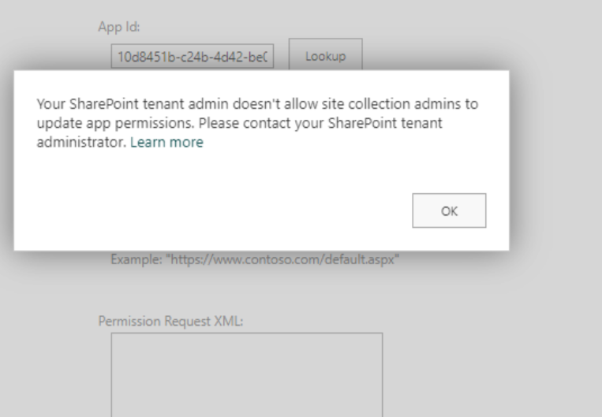Select the App Id input field
Image resolution: width=602 pixels, height=417 pixels.
tap(193, 56)
